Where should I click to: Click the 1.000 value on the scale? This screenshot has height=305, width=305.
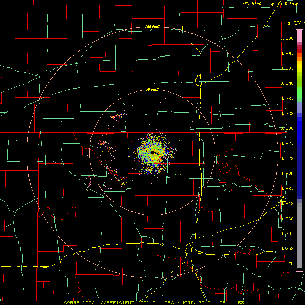coord(287,38)
